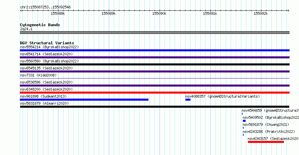Screen dimensions: 299x155
Task: Open the nsv6541714 (Sedlazeck2020) label
Action: point(46,54)
